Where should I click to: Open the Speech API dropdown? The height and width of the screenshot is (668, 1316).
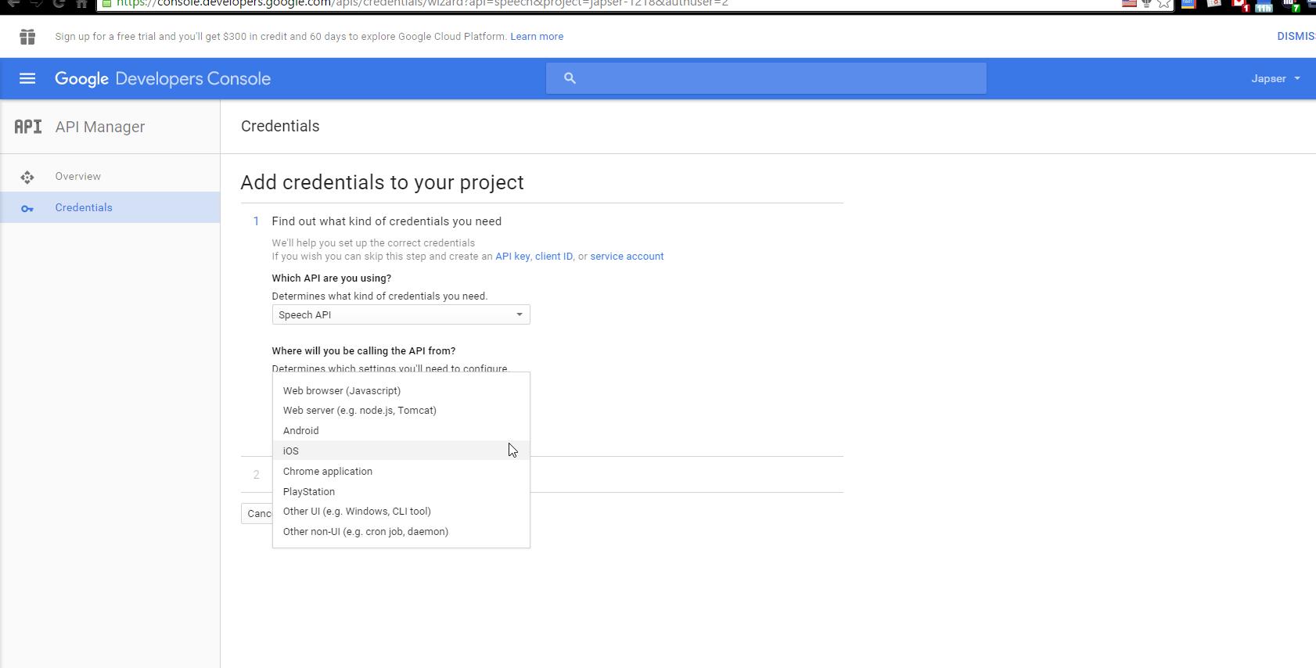click(401, 314)
